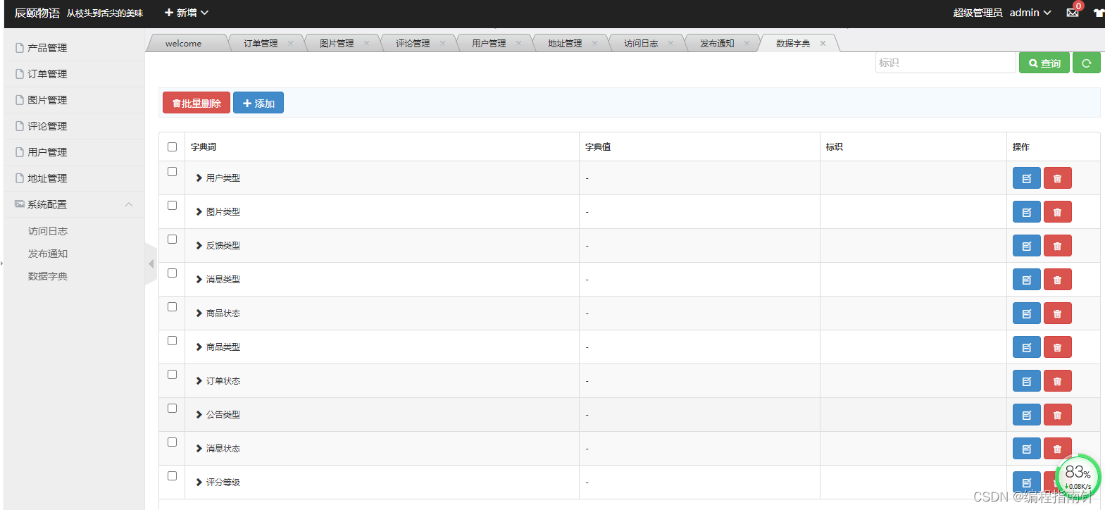Check the 商品类型 row checkbox
Screen dimensions: 1105x510
click(x=172, y=340)
